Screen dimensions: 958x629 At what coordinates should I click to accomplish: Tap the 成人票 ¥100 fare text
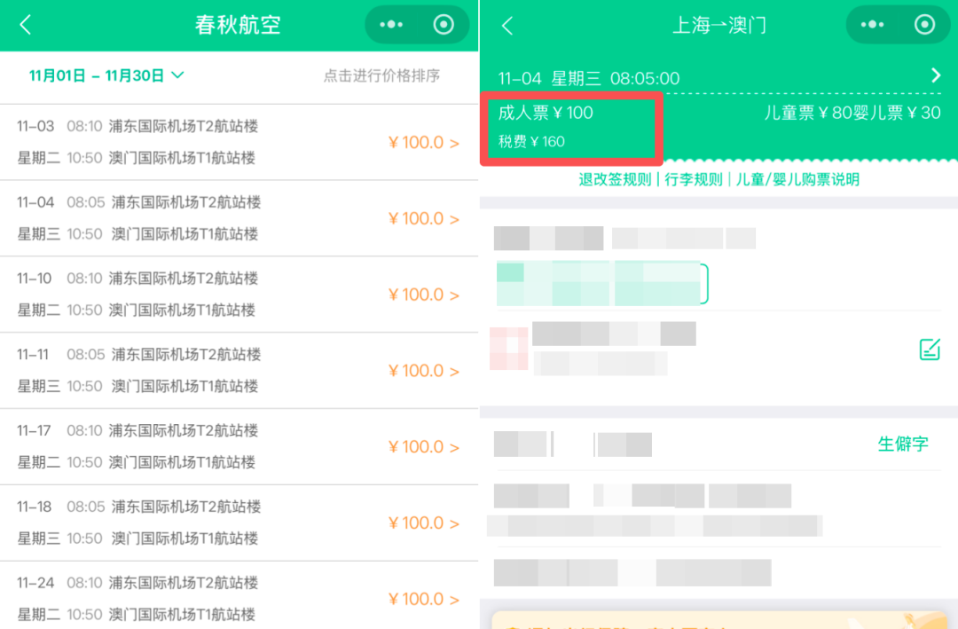click(546, 113)
